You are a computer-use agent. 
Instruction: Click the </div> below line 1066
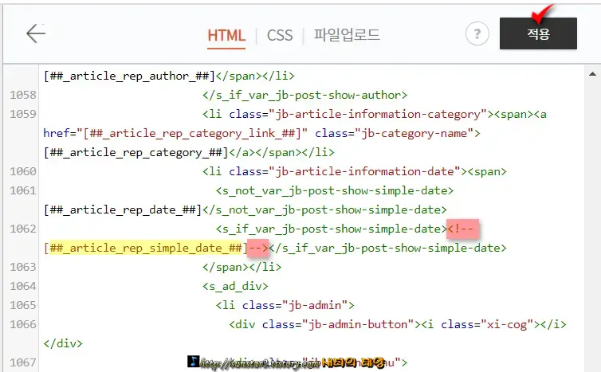pos(63,343)
